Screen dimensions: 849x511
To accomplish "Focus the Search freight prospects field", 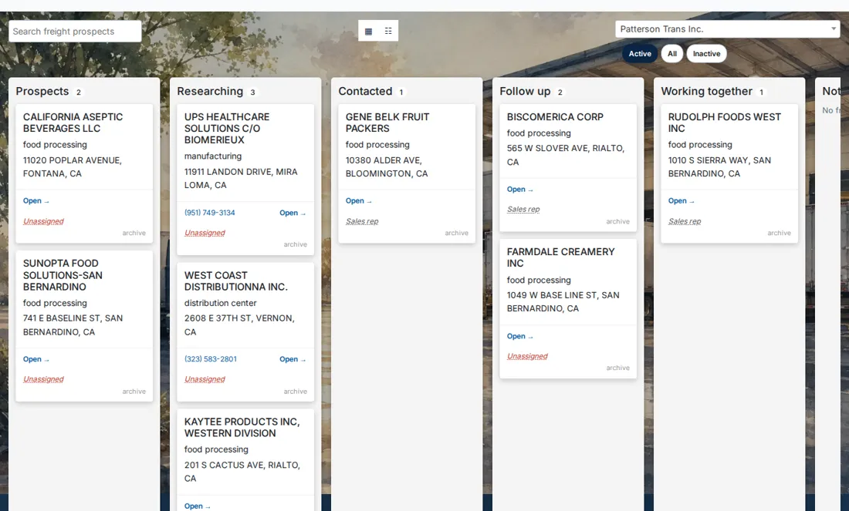I will pyautogui.click(x=75, y=32).
